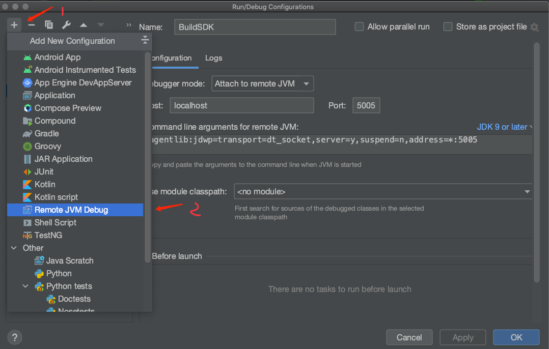Viewport: 549px width, 349px height.
Task: Open the wrench Edit Templates icon
Action: (66, 25)
